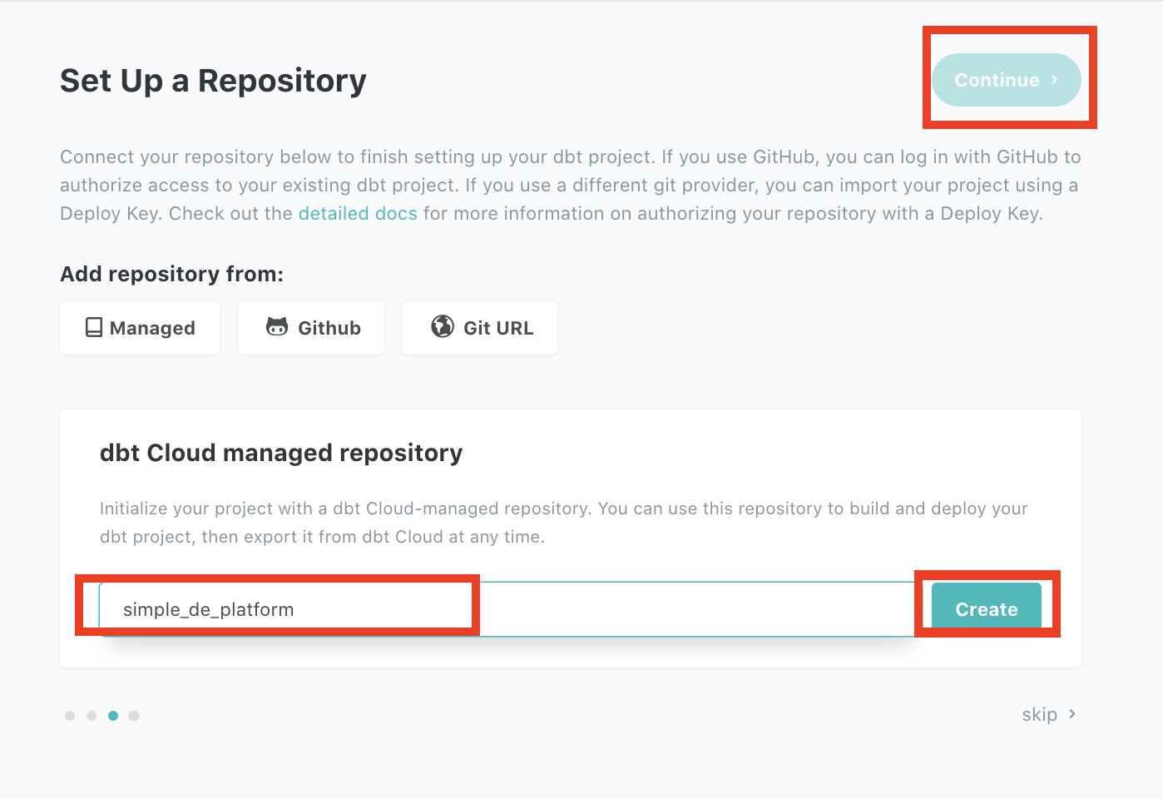Click the book icon on Managed
Viewport: 1163px width, 799px height.
[94, 327]
